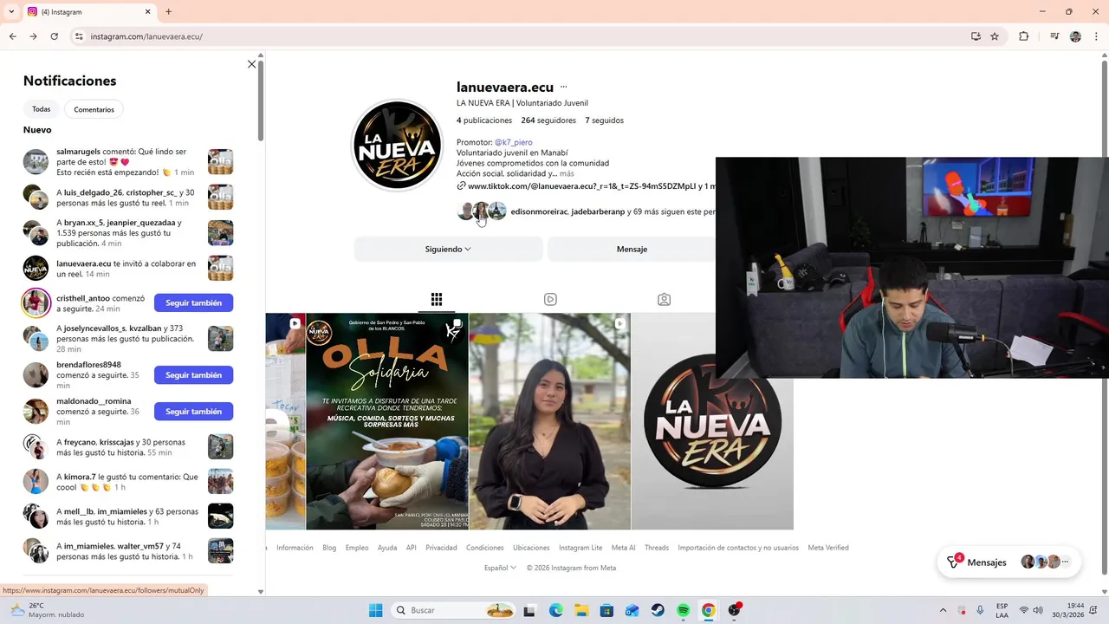The width and height of the screenshot is (1109, 624).
Task: Open the woman in black reel thumbnail
Action: 549,421
